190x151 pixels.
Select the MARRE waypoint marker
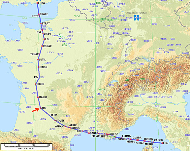click(x=38, y=97)
